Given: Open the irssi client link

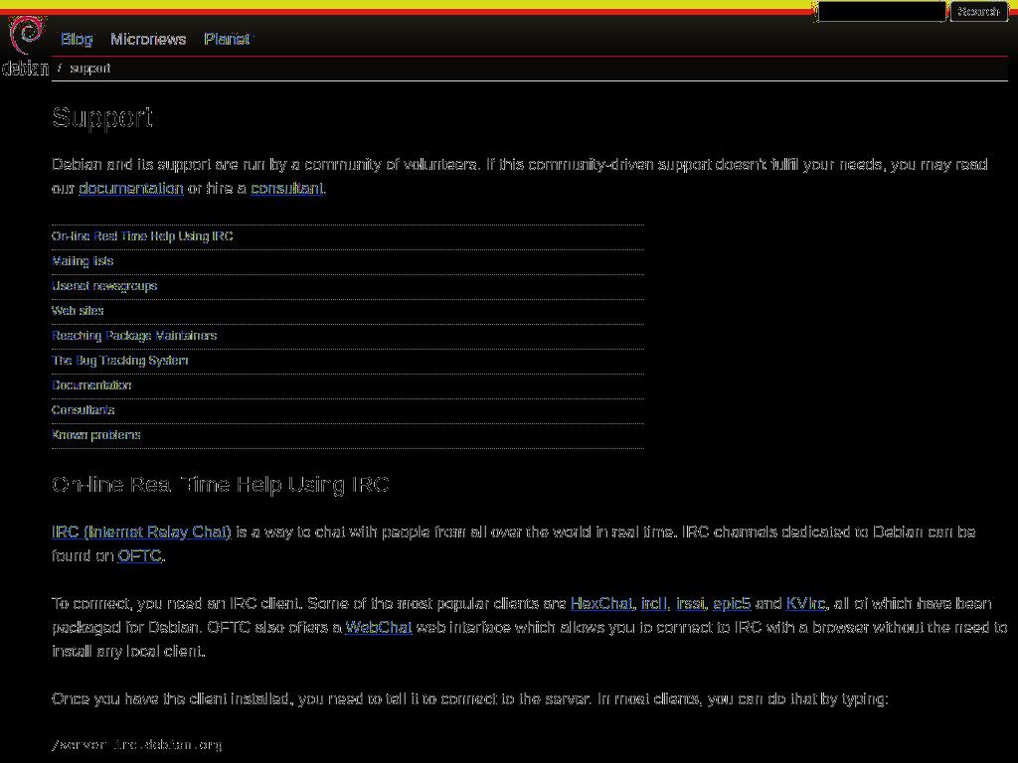Looking at the screenshot, I should (690, 603).
